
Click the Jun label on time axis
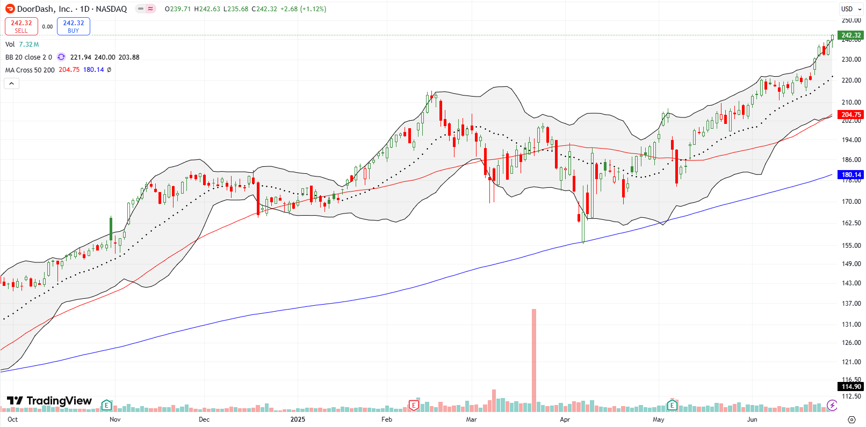752,419
